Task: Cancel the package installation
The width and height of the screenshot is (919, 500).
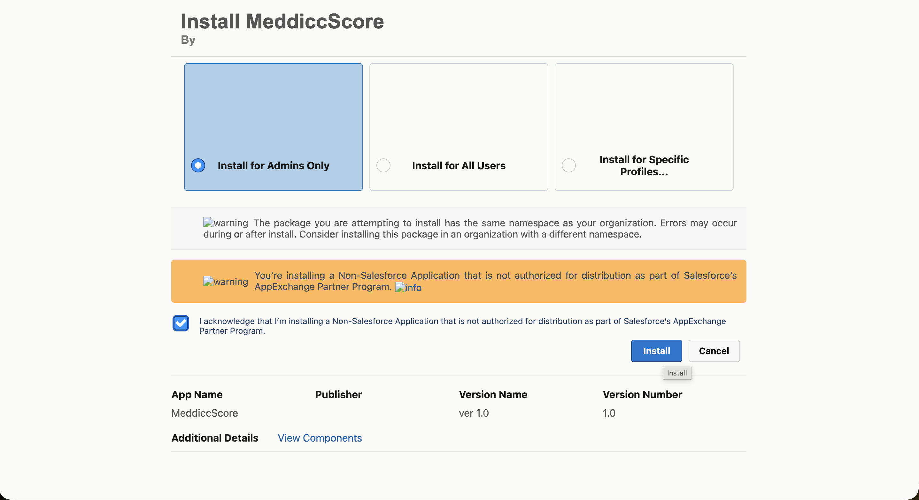Action: (x=714, y=351)
